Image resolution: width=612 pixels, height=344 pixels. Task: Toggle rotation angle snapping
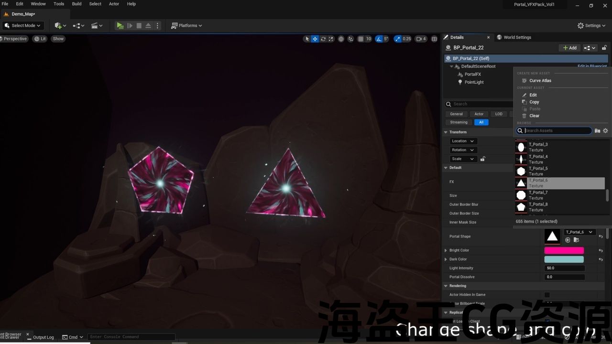point(379,39)
